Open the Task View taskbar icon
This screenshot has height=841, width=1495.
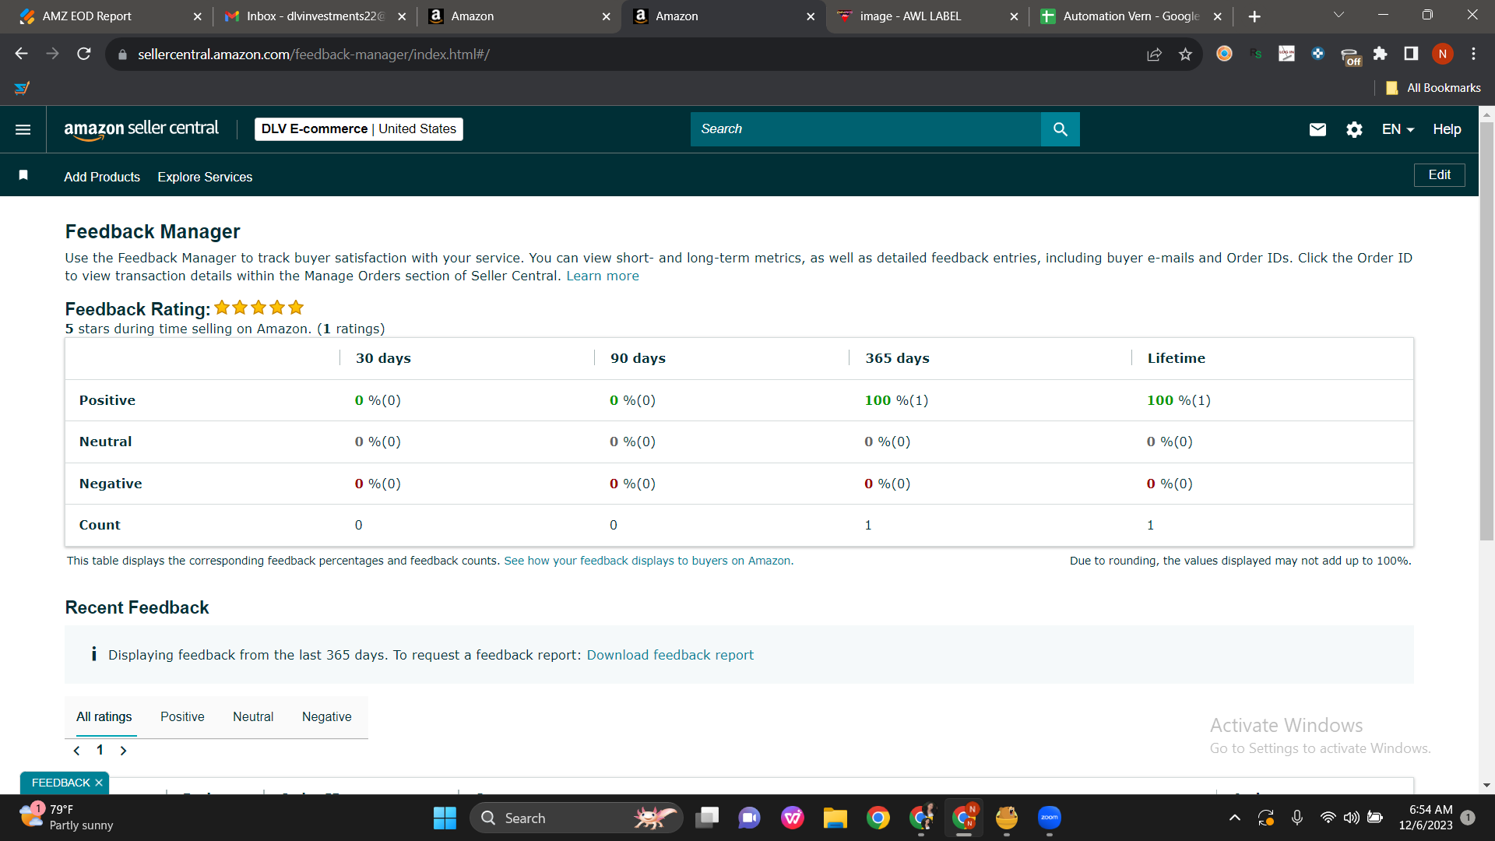coord(707,818)
